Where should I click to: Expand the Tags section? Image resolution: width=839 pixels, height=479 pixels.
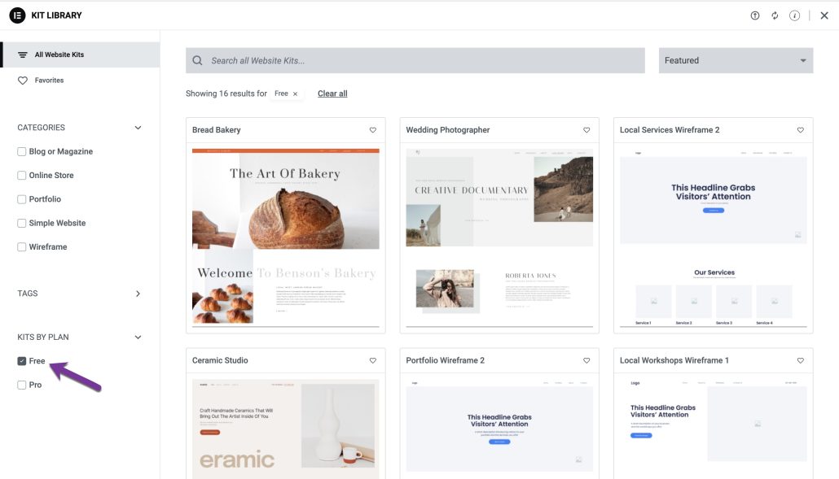(137, 294)
